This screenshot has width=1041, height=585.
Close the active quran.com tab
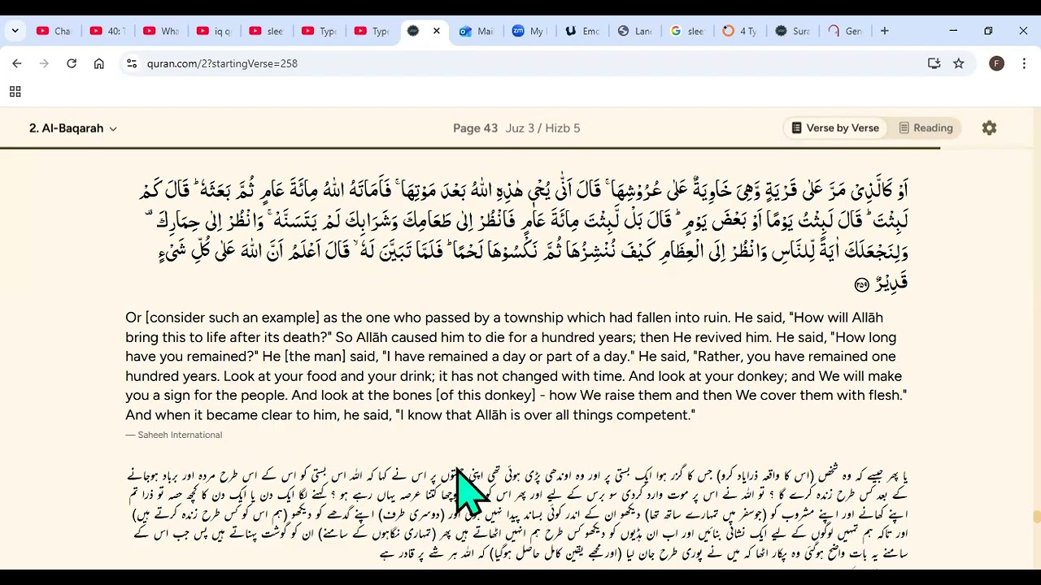[x=436, y=31]
